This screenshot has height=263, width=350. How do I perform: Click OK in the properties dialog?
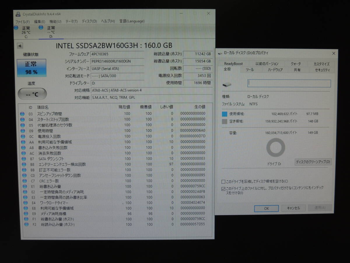tap(266, 209)
